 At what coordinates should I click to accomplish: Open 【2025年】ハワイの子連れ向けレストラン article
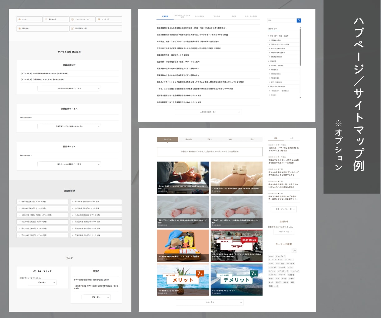click(x=284, y=149)
